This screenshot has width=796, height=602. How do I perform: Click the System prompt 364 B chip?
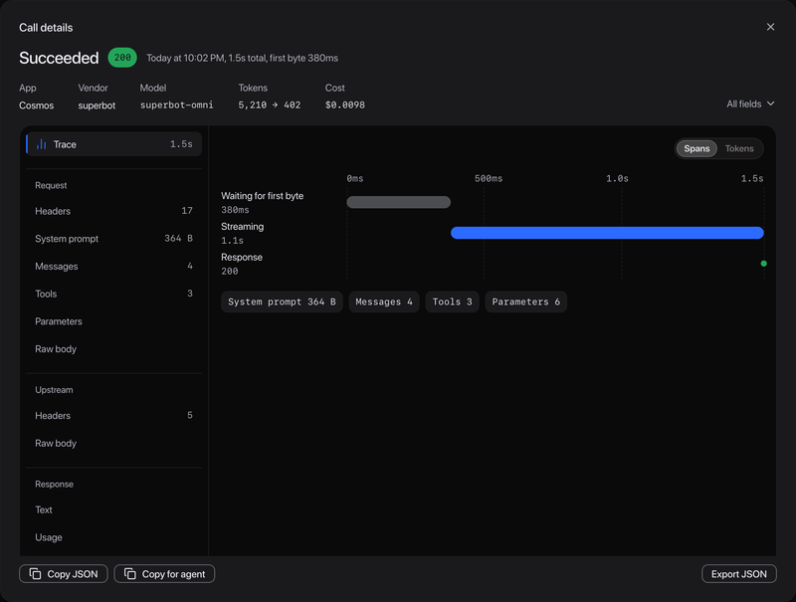tap(282, 301)
